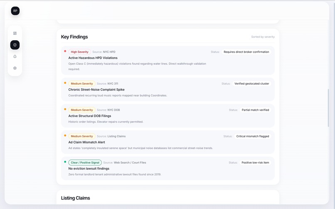Select 'Ad Claim Mismatch Alert' title
This screenshot has height=209, width=335.
[x=86, y=142]
